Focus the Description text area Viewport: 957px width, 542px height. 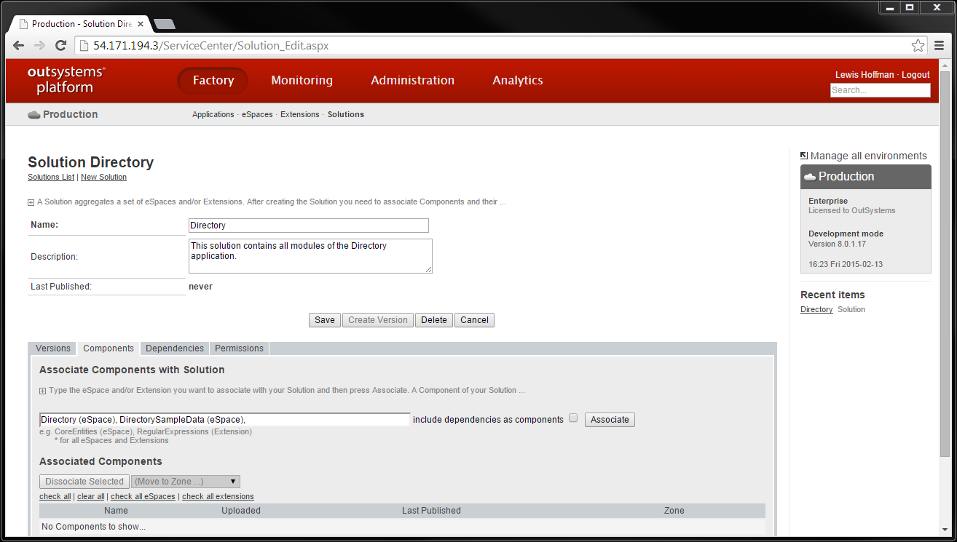(310, 256)
